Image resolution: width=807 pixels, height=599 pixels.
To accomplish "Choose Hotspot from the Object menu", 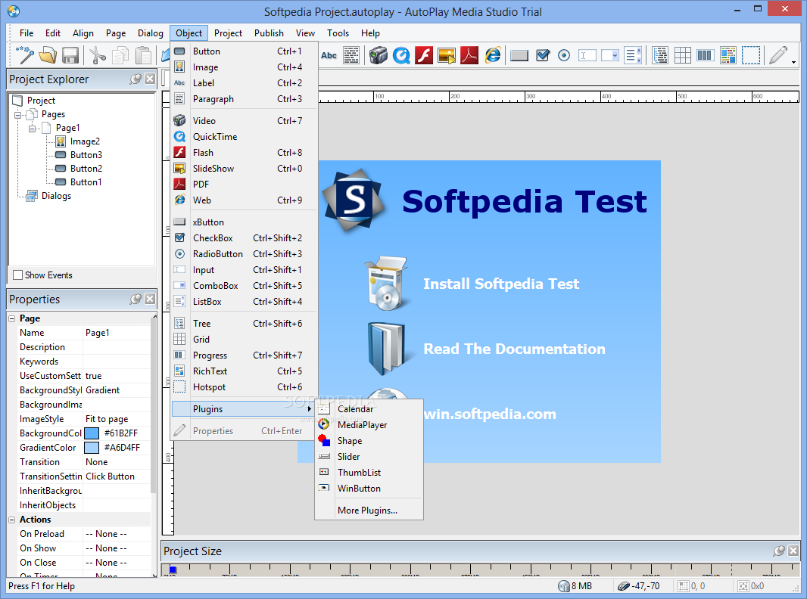I will click(244, 387).
